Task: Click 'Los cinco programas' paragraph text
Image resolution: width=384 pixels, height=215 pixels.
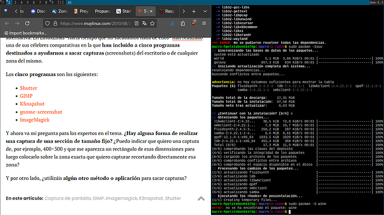Action: point(52,74)
